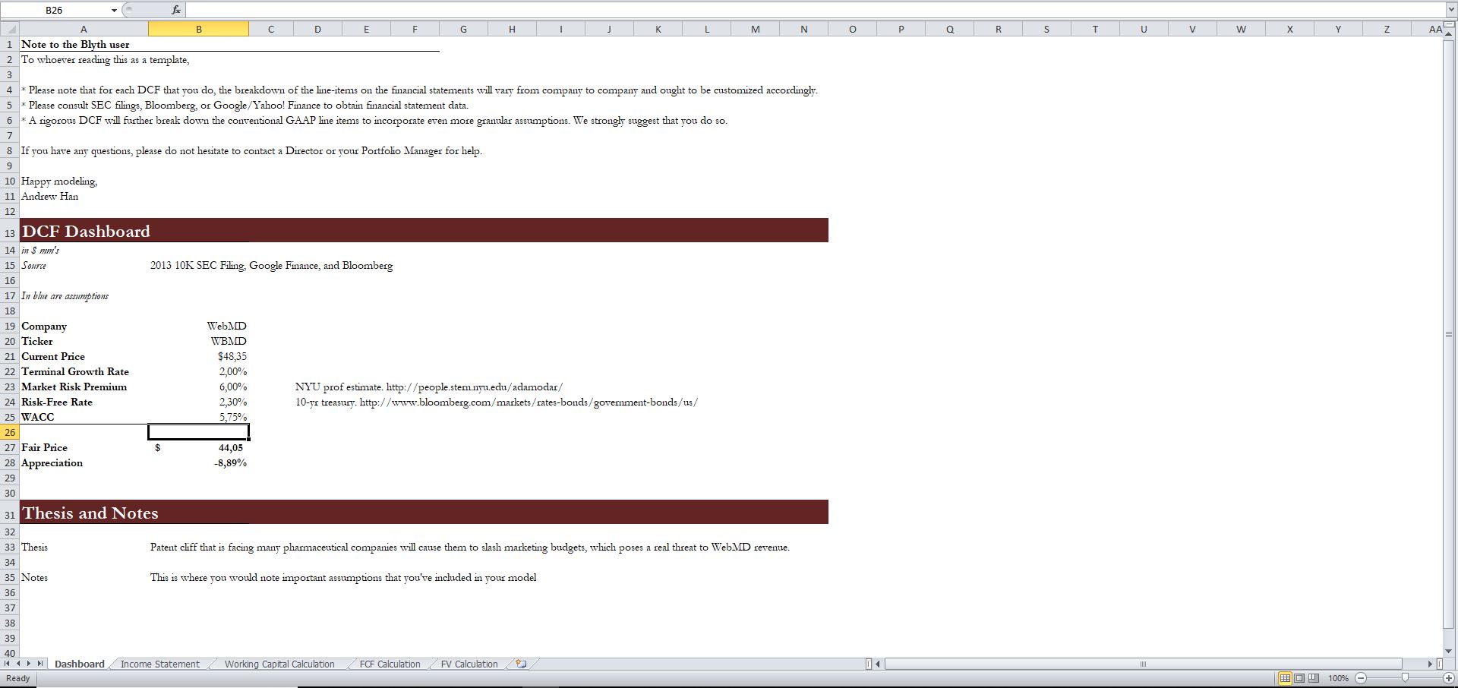
Task: Open the FCF Calculation sheet tab
Action: [390, 664]
